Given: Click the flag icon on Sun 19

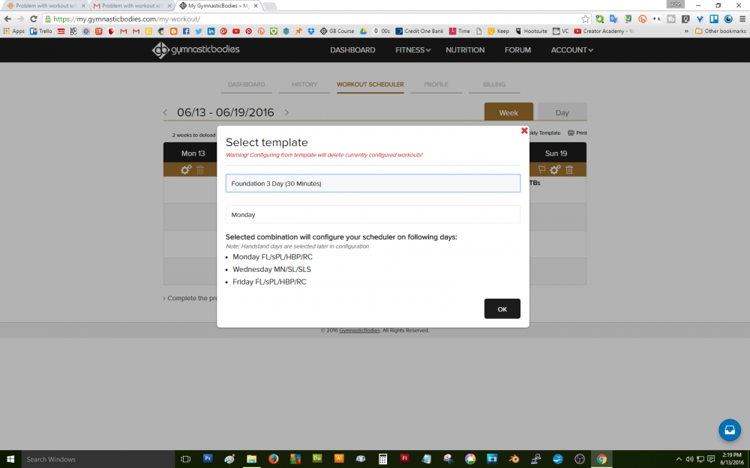Looking at the screenshot, I should 541,169.
